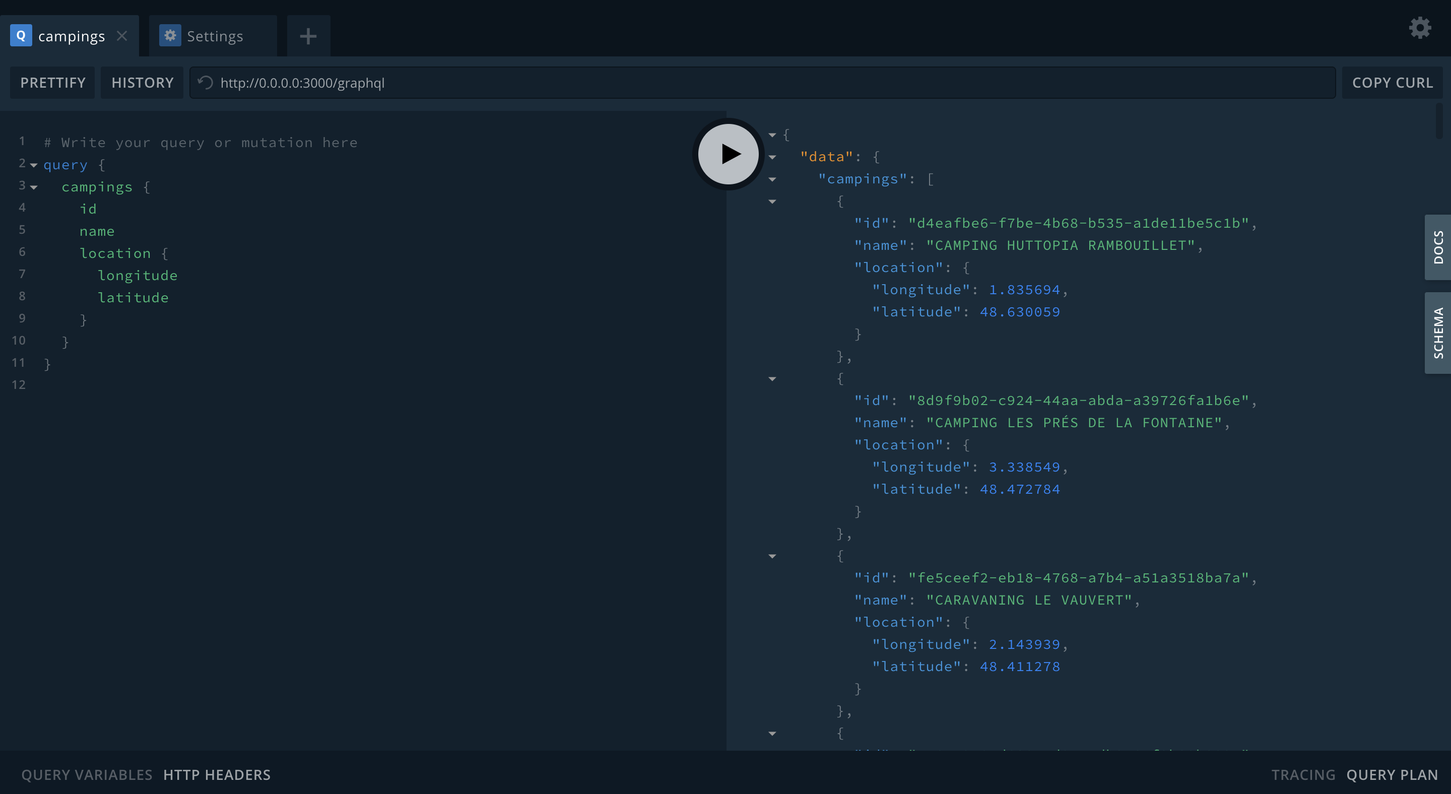The height and width of the screenshot is (794, 1451).
Task: Open the query HISTORY
Action: [x=142, y=83]
